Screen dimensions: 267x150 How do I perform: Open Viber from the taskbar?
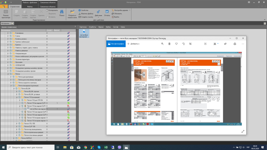119,147
